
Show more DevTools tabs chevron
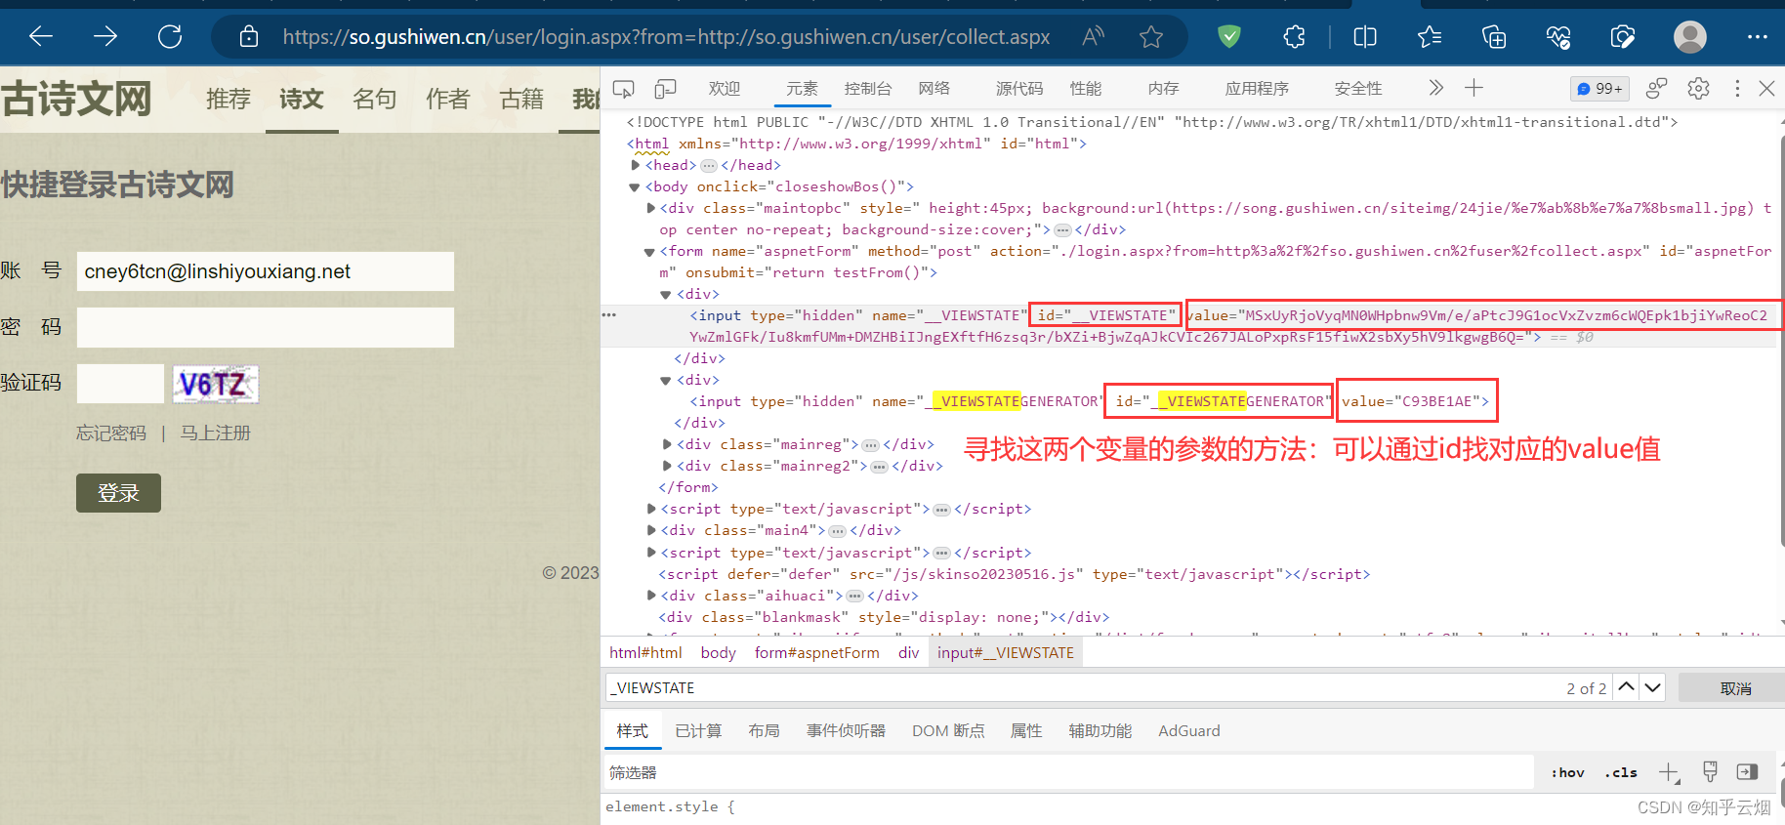1435,88
